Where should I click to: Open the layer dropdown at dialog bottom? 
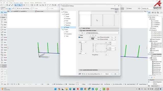tap(92, 74)
